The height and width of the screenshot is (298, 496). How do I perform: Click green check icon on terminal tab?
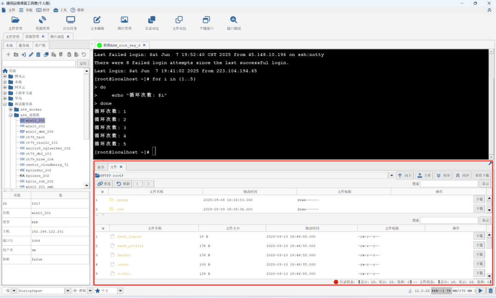(x=99, y=45)
